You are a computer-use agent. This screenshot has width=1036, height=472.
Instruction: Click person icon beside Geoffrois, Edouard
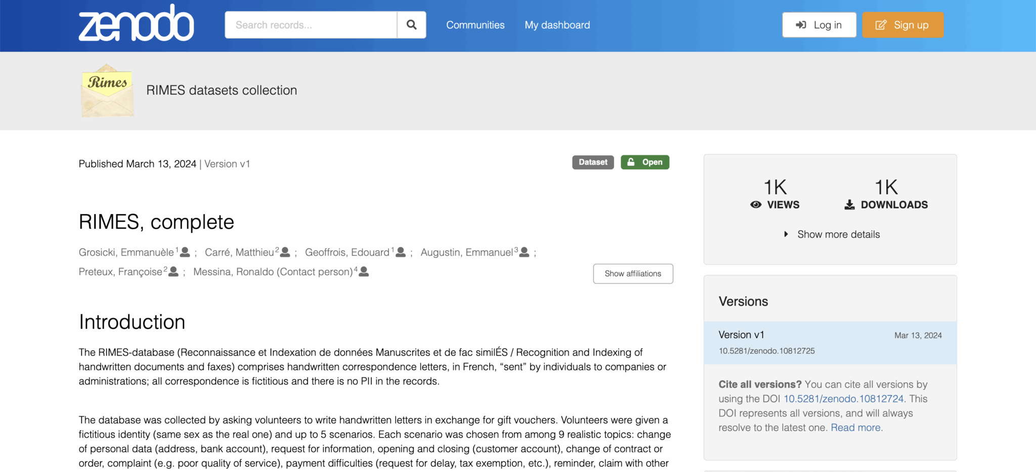pos(401,252)
